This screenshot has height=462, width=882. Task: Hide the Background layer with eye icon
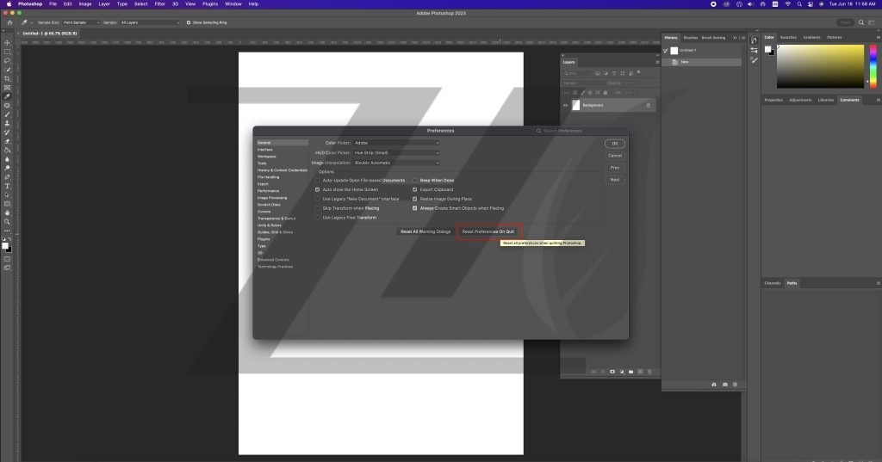coord(566,105)
